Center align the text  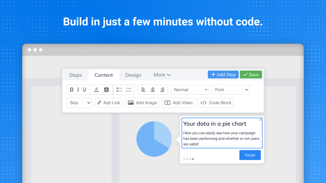pyautogui.click(x=153, y=90)
